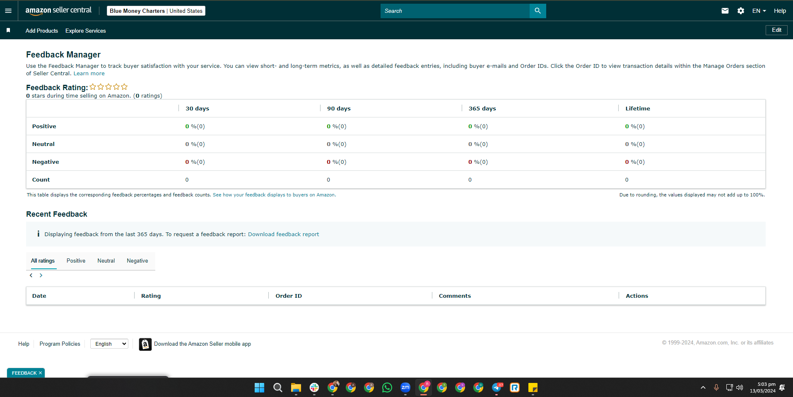Image resolution: width=793 pixels, height=397 pixels.
Task: Open Windows taskbar search
Action: pyautogui.click(x=278, y=387)
